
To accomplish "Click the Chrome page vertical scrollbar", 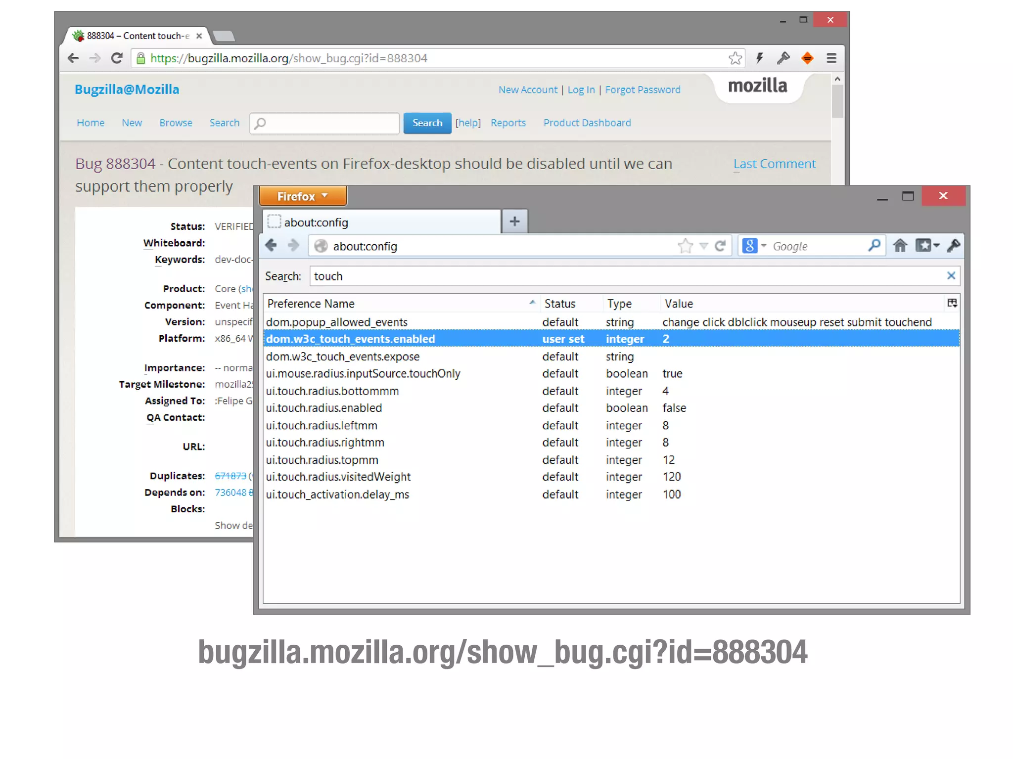I will tap(837, 101).
